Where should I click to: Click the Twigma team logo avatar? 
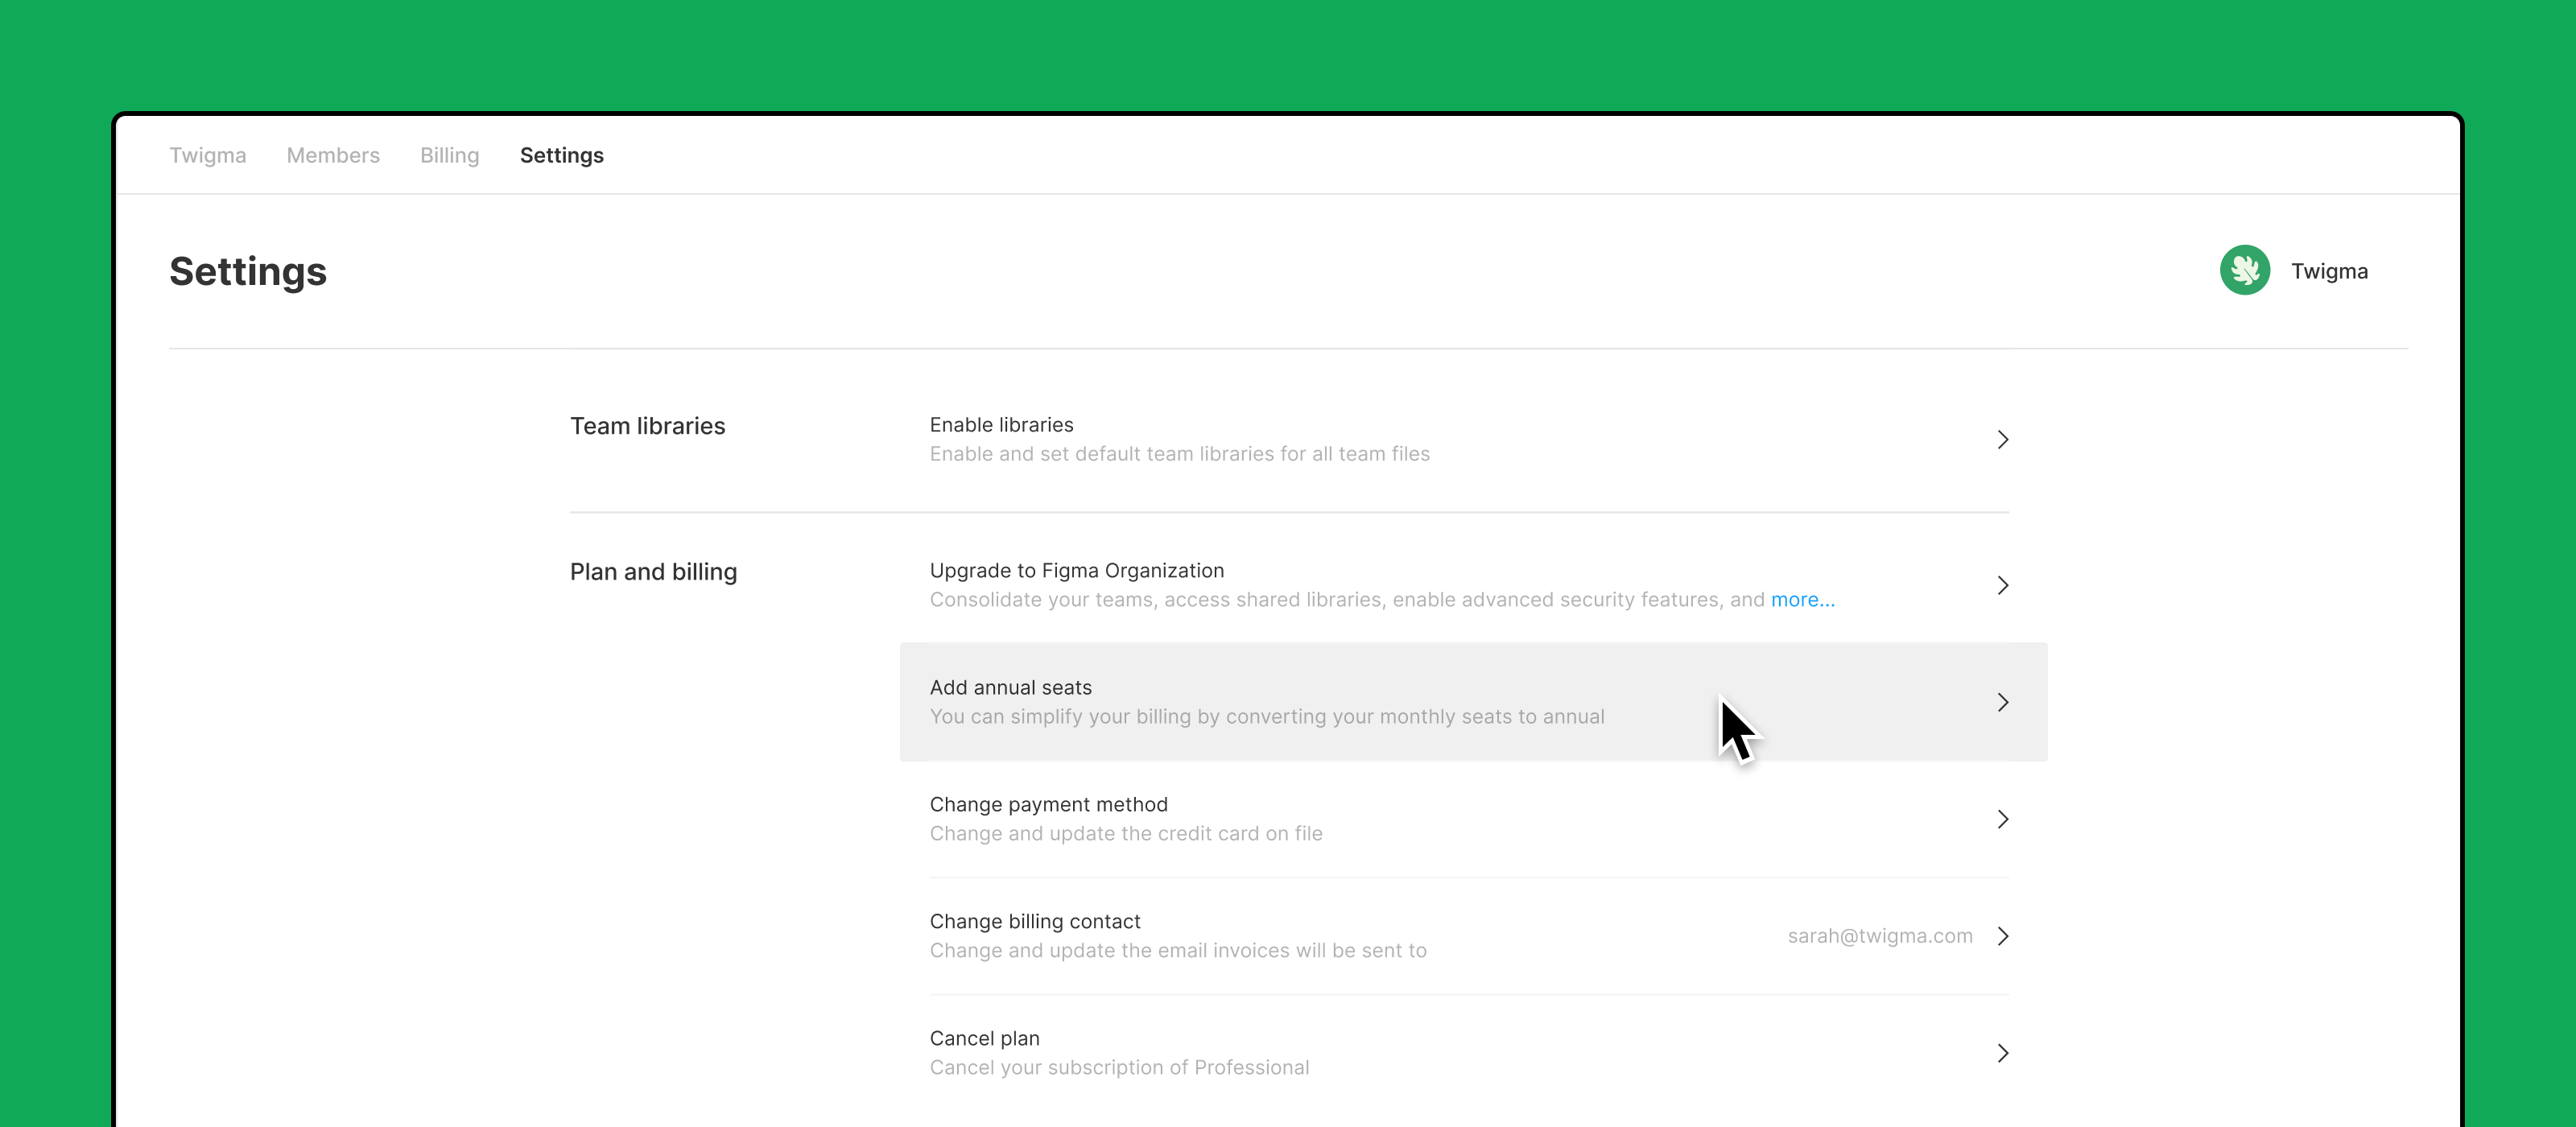click(2244, 270)
